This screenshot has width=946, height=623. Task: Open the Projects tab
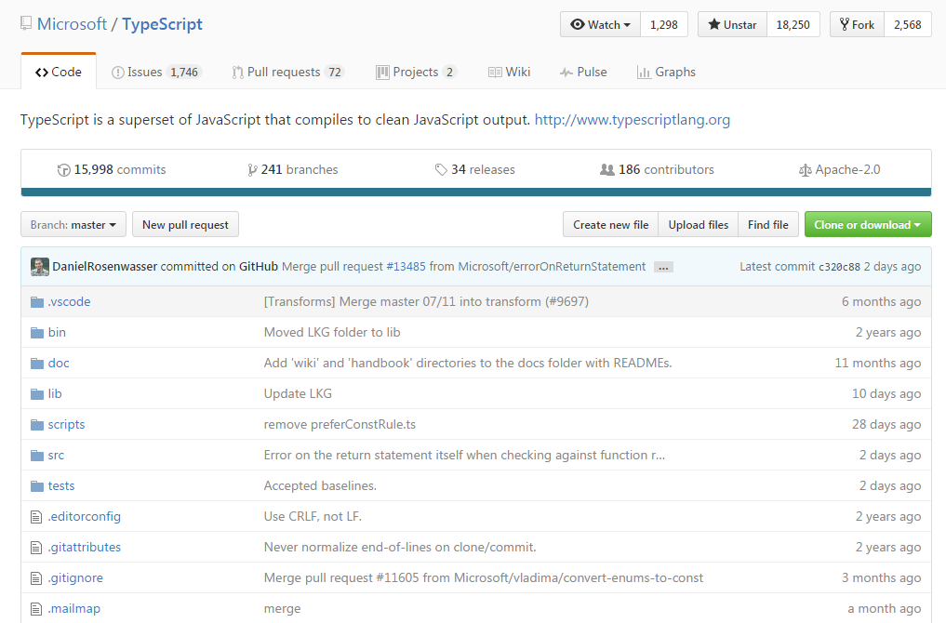pos(417,72)
